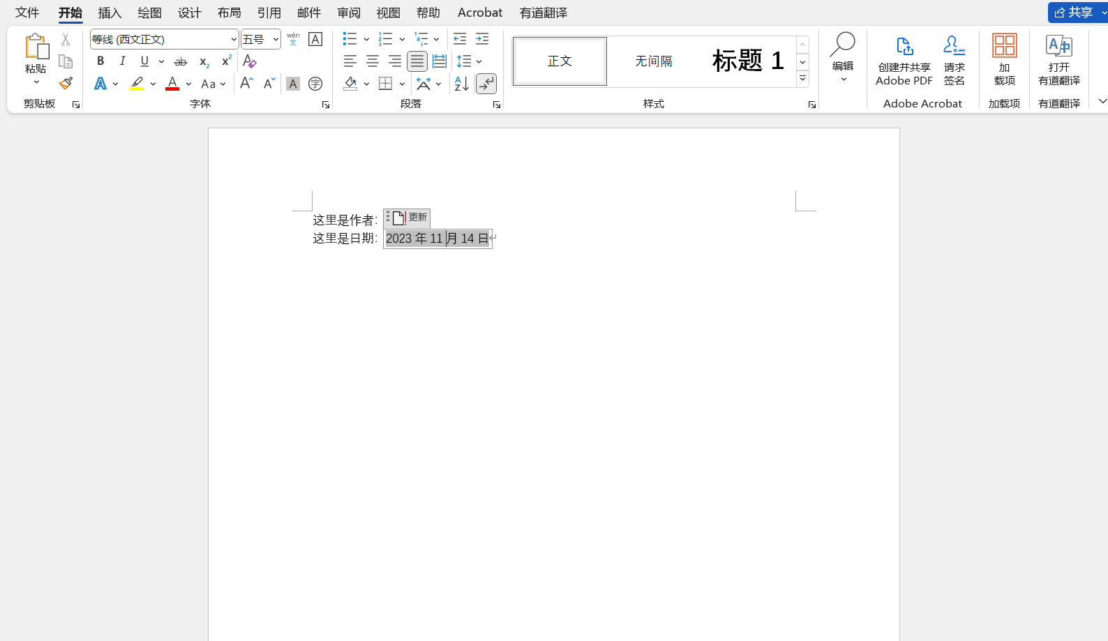
Task: Align text right
Action: pos(395,61)
